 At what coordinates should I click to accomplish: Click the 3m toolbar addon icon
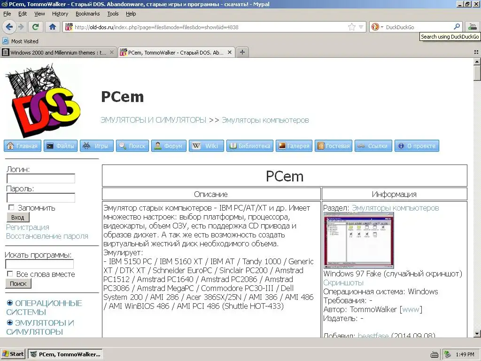click(x=473, y=27)
